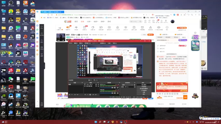Open the OBS 帮助 menu
The image size is (221, 124).
pos(115,43)
